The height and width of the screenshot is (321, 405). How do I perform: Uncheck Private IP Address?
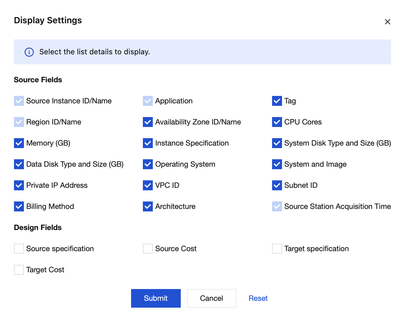point(19,185)
